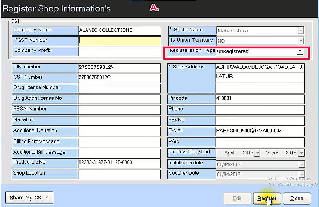This screenshot has height=207, width=319.
Task: Click the Additional Narration field
Action: pos(119,132)
